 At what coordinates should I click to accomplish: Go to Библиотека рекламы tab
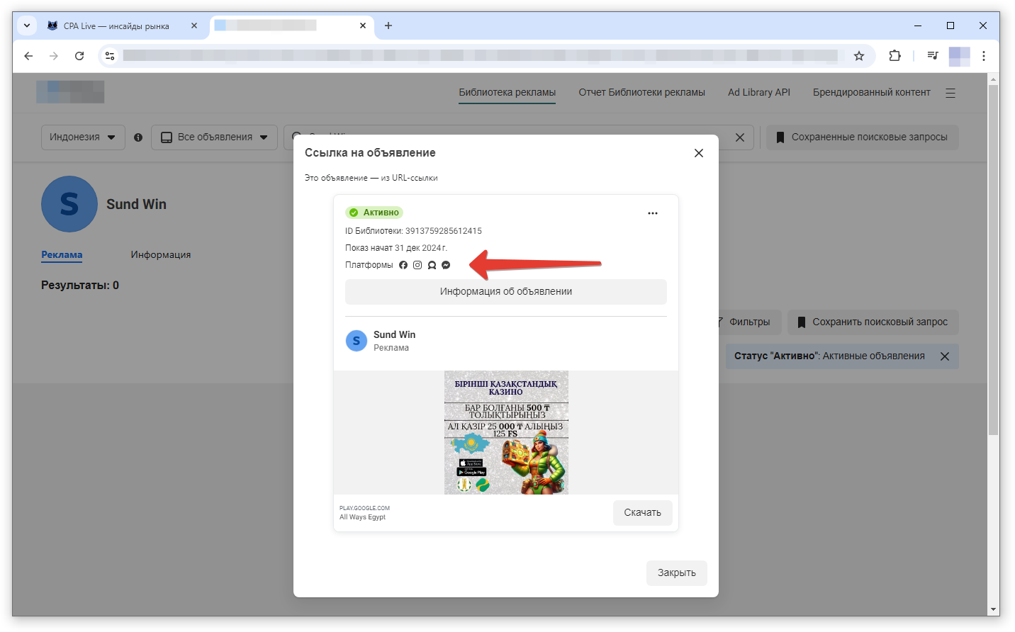coord(507,92)
